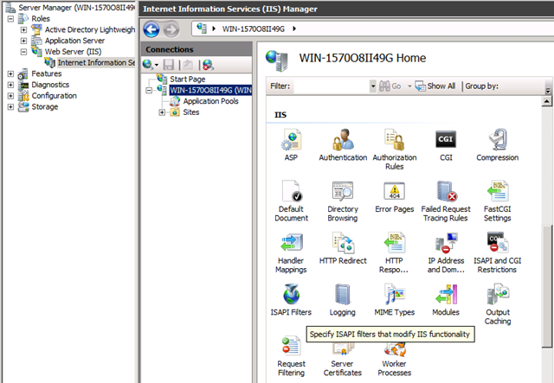Collapse the WIN-1570O8II49G server node

click(x=149, y=91)
